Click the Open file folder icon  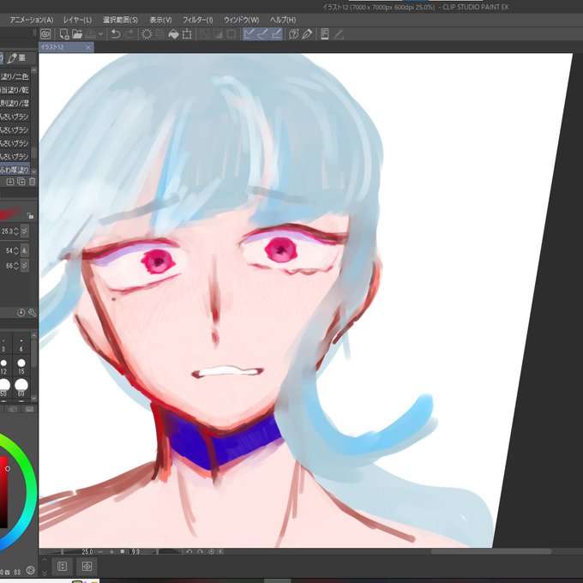[x=77, y=34]
